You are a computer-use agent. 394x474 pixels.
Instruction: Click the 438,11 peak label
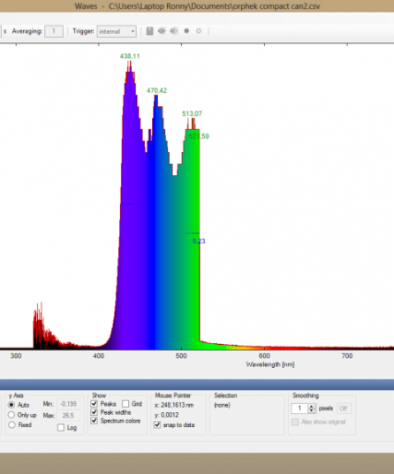point(130,57)
